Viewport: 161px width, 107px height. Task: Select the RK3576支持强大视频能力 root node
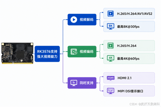coord(47,54)
